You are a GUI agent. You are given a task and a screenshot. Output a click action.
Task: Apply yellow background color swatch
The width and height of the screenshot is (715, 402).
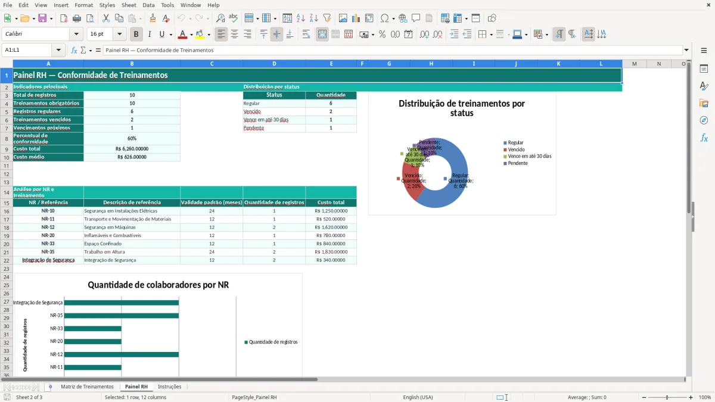click(x=200, y=35)
